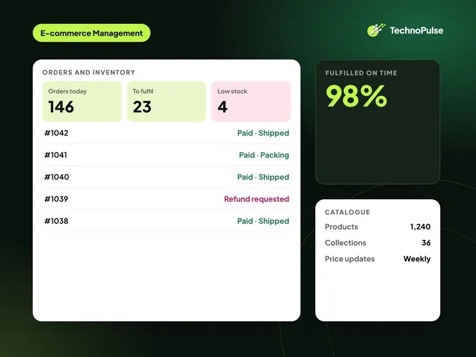Open the Collections 36 catalogue row
Viewport: 476px width, 357px height.
tap(378, 243)
